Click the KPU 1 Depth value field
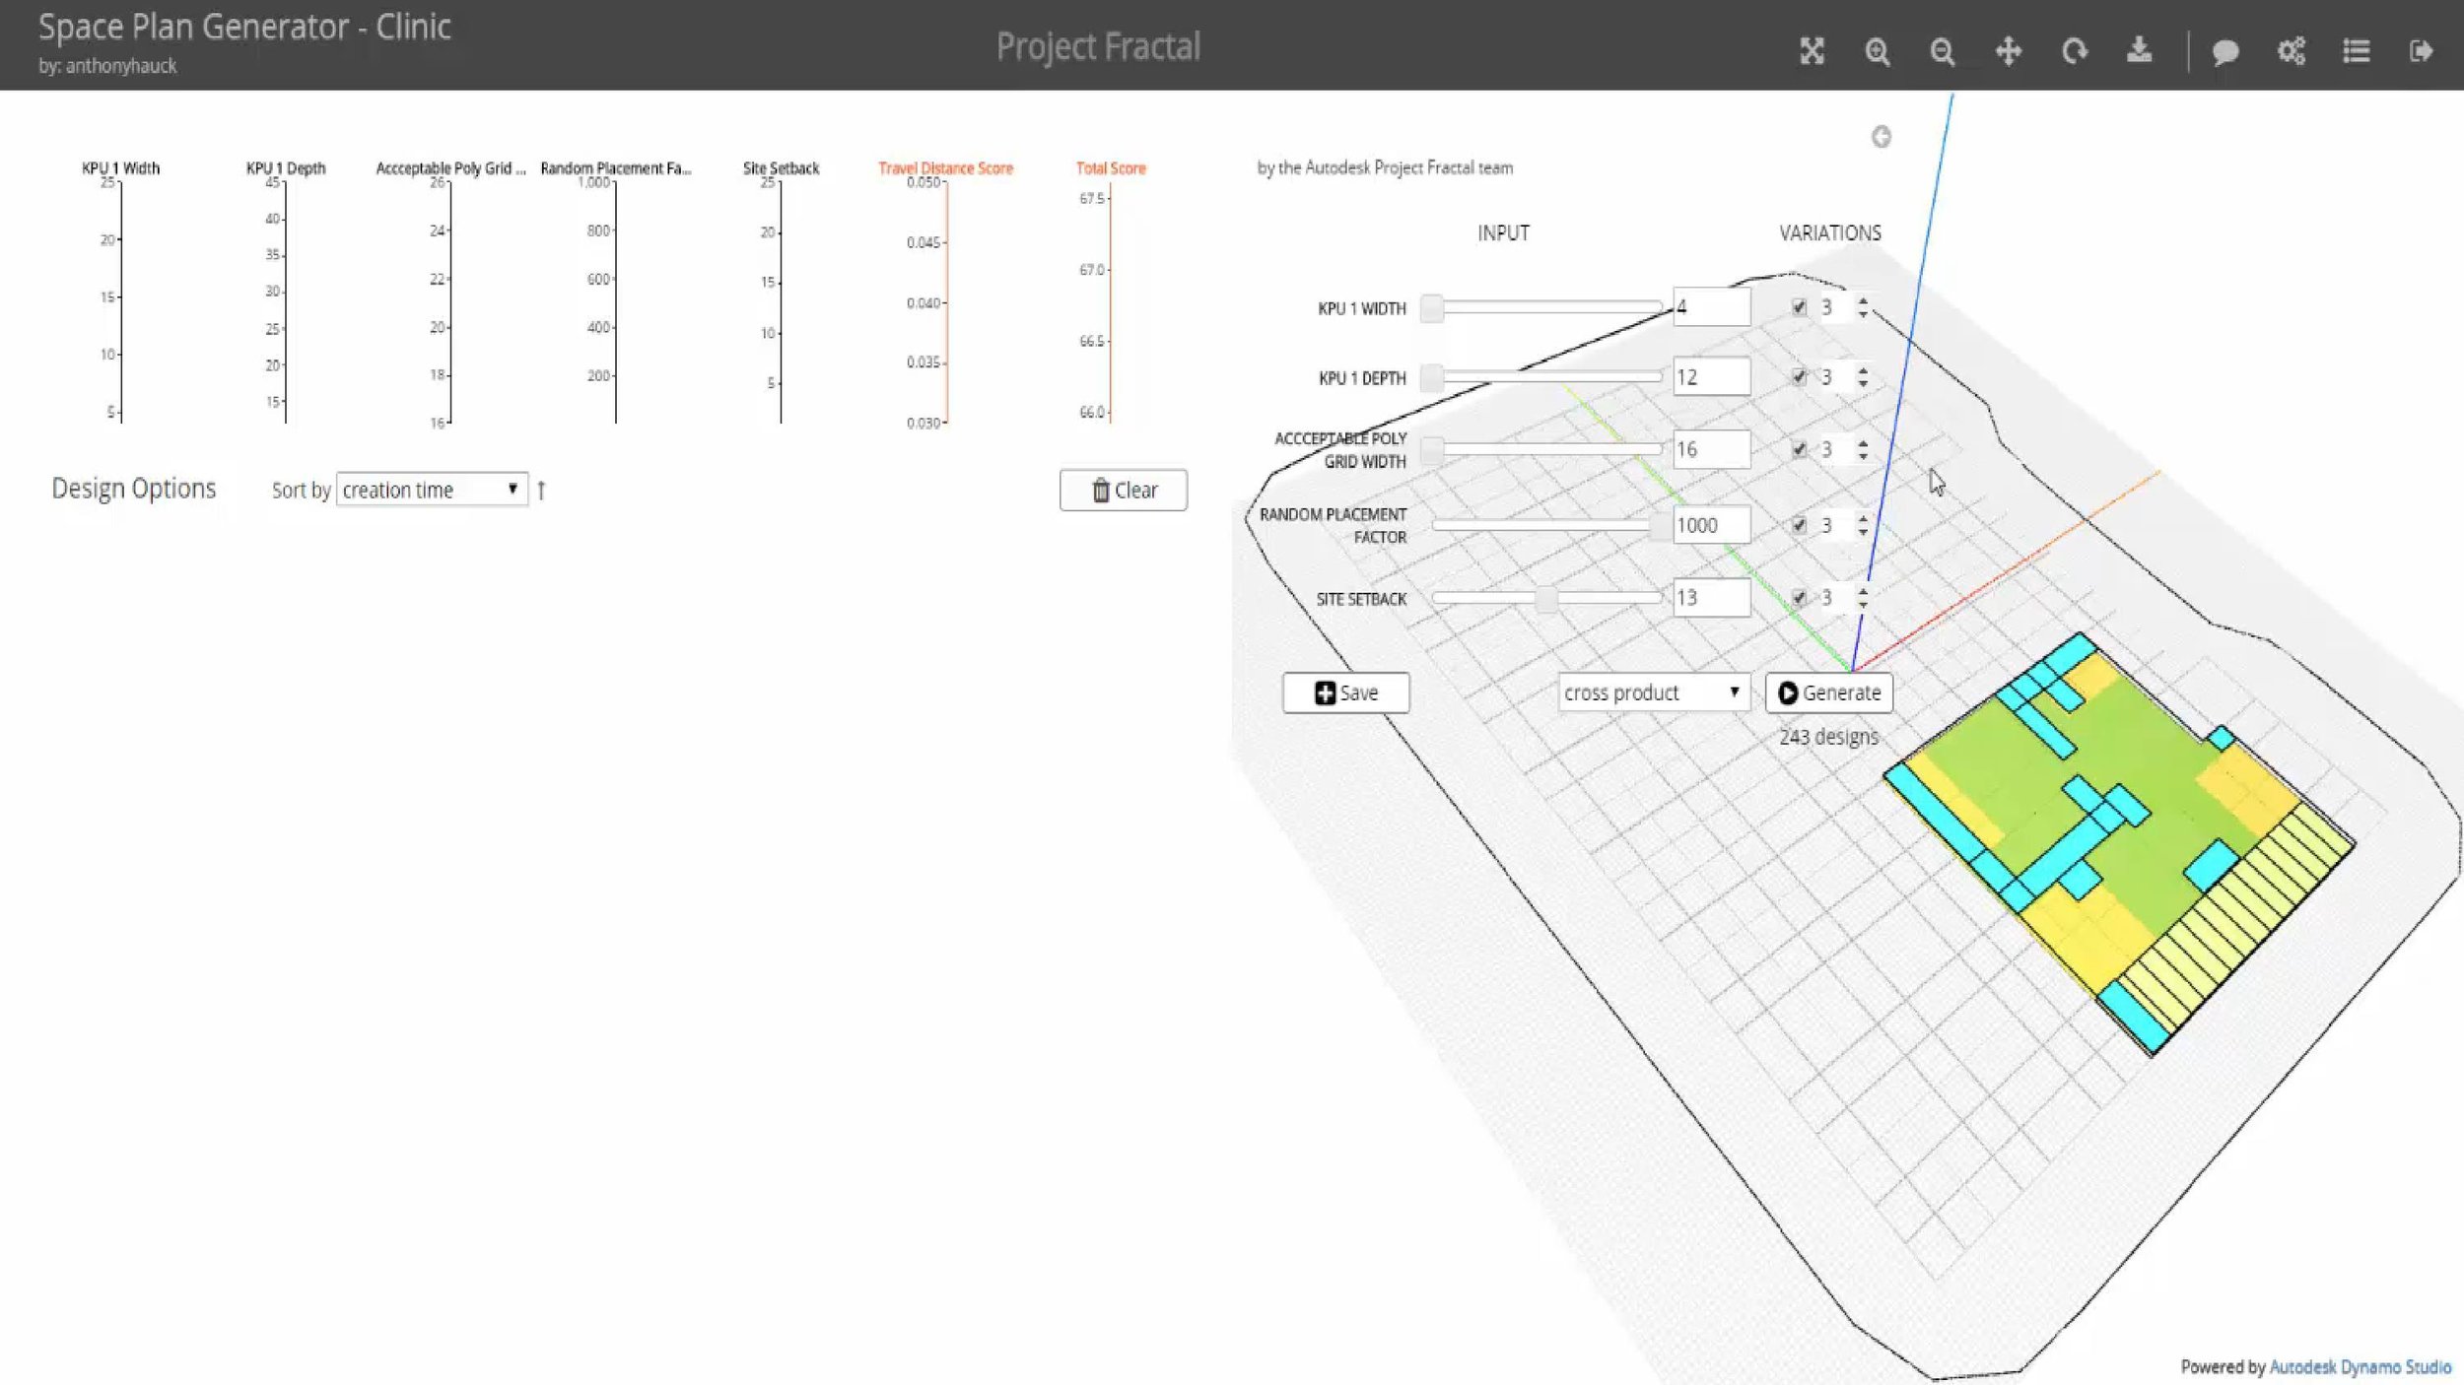The height and width of the screenshot is (1385, 2464). [1711, 377]
